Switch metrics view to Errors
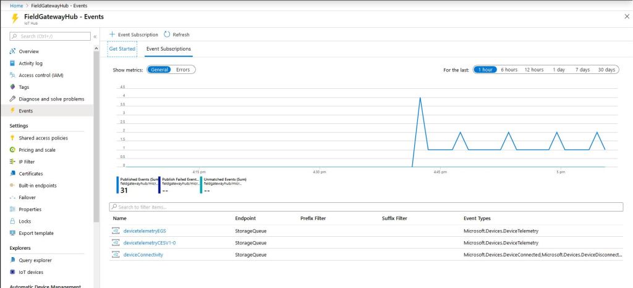This screenshot has height=288, width=633. point(183,70)
